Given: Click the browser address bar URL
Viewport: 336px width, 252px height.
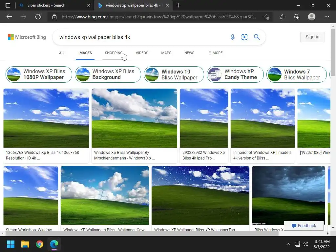Looking at the screenshot, I should tap(159, 17).
